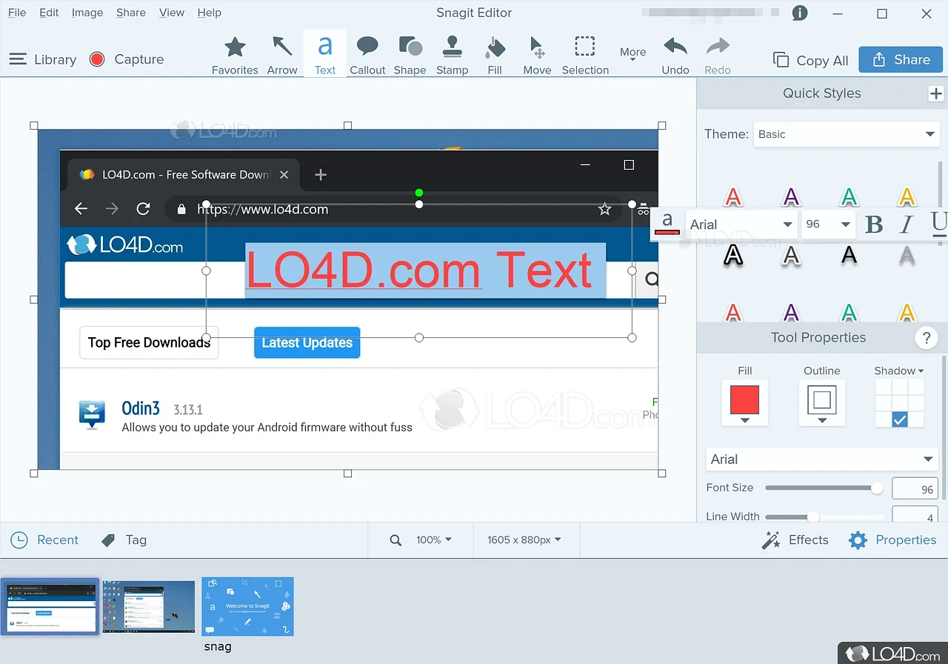
Task: Click the Copy All button
Action: point(811,61)
